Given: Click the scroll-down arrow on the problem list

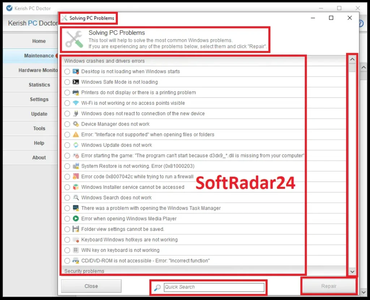Looking at the screenshot, I should point(352,271).
